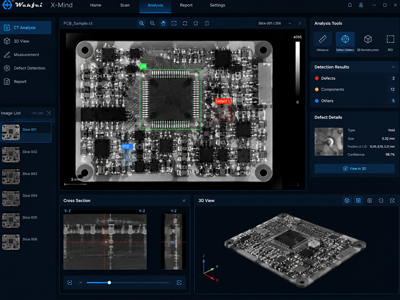The image size is (400, 300).
Task: Open user account icon
Action: [361, 5]
